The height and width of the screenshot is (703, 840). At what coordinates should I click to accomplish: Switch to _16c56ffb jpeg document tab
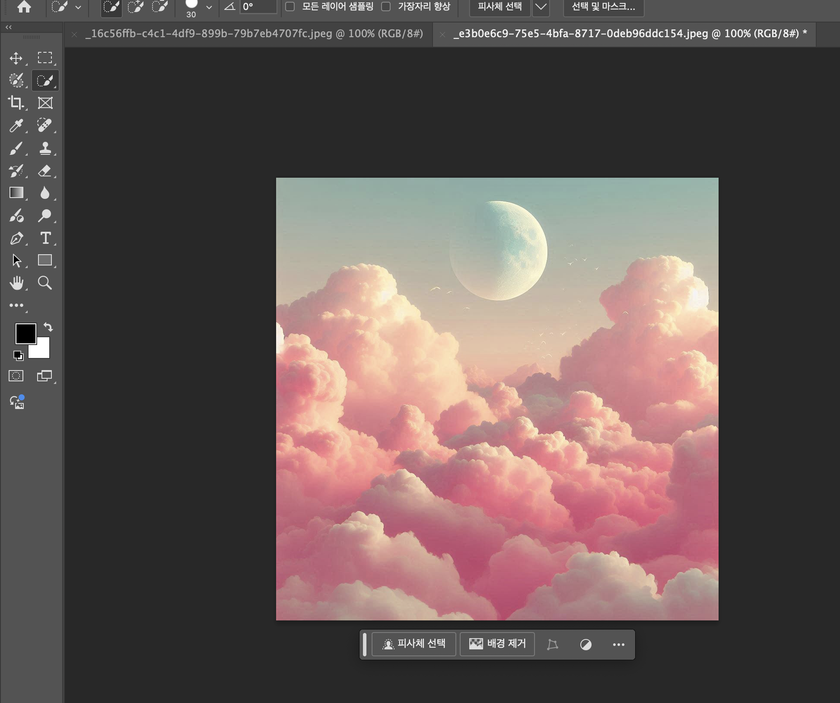254,34
